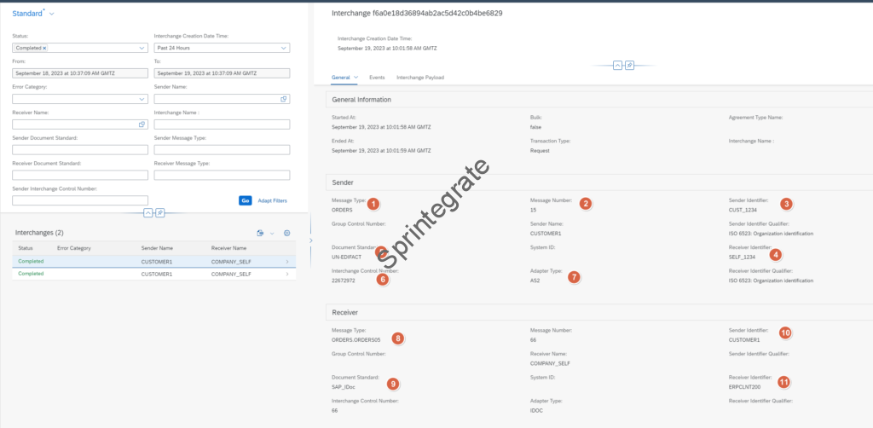Image resolution: width=873 pixels, height=428 pixels.
Task: Select the second Completed interchange row
Action: click(x=153, y=274)
